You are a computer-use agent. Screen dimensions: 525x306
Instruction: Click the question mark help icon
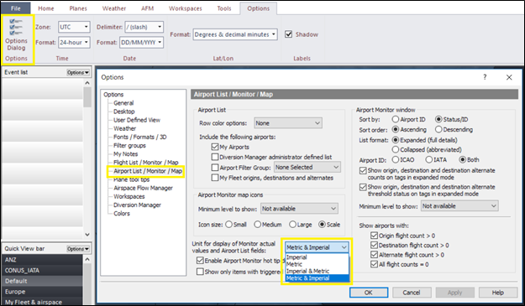pos(485,77)
